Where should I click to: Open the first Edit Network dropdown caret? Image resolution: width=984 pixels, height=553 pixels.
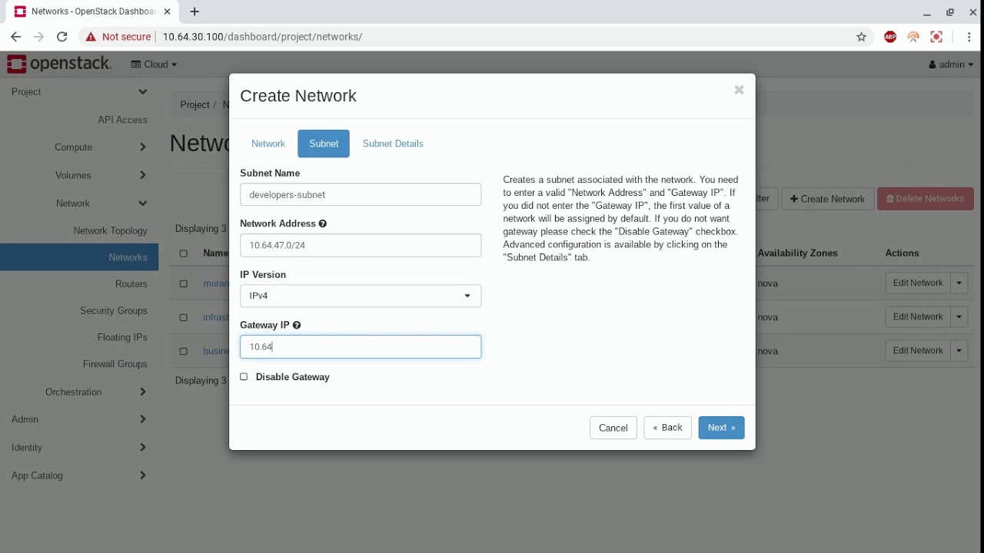[959, 283]
